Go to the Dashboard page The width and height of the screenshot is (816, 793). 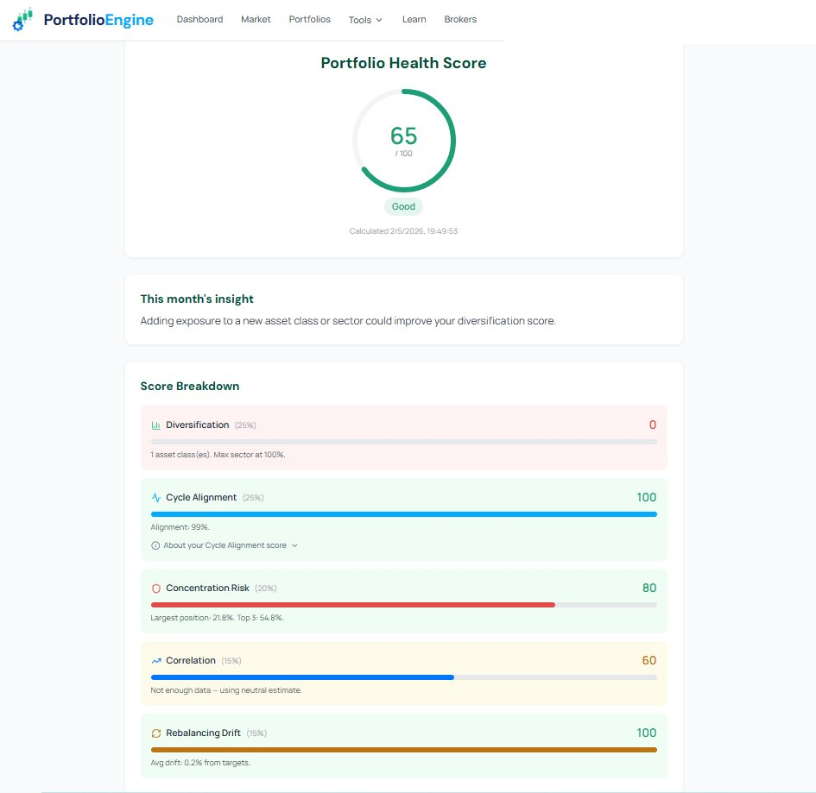click(199, 19)
